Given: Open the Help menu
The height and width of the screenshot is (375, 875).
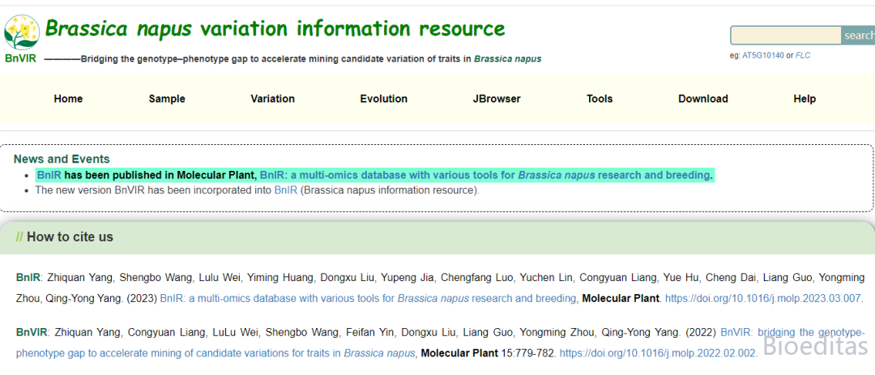Looking at the screenshot, I should 805,99.
